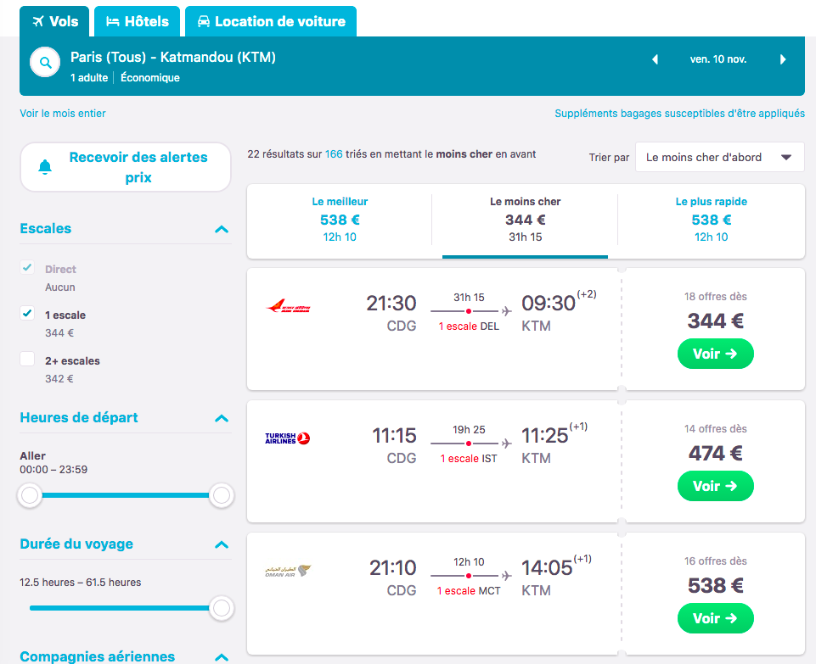Click the Oman Air logo
This screenshot has width=816, height=664.
pos(288,572)
